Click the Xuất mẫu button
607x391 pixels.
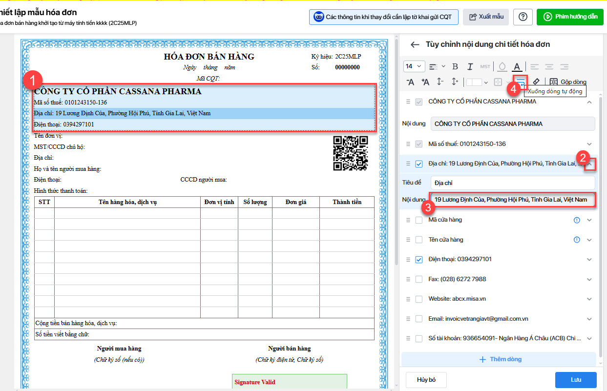point(486,17)
